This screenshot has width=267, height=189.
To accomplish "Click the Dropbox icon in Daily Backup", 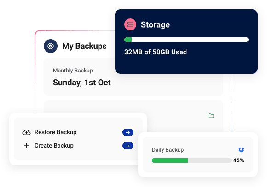I will click(241, 150).
